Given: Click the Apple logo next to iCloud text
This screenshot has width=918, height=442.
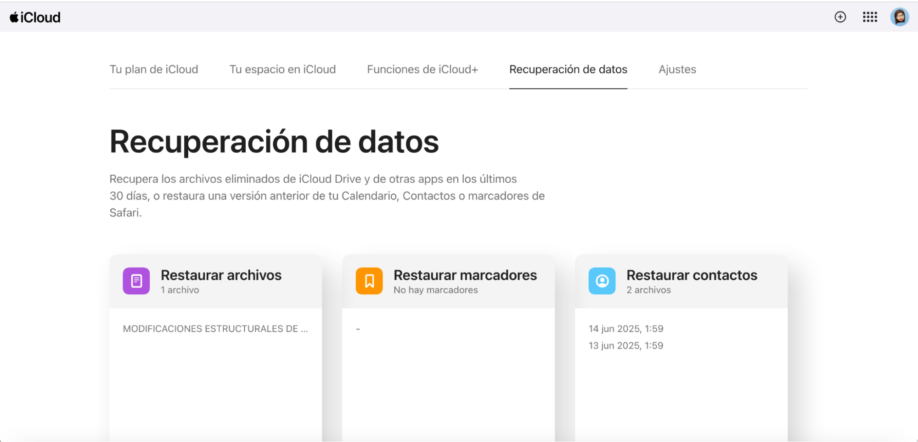Looking at the screenshot, I should (13, 17).
